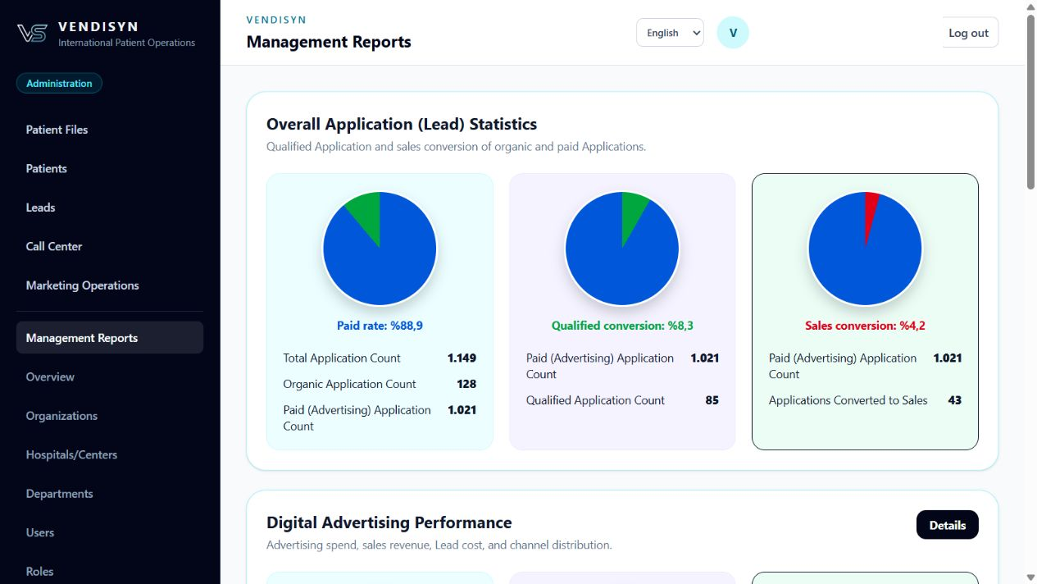Open Patient Files in sidebar
The height and width of the screenshot is (584, 1037).
(x=57, y=130)
